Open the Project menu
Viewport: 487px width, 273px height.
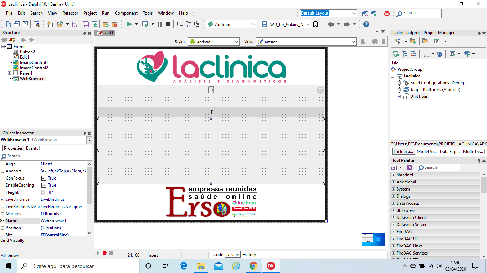(x=90, y=13)
